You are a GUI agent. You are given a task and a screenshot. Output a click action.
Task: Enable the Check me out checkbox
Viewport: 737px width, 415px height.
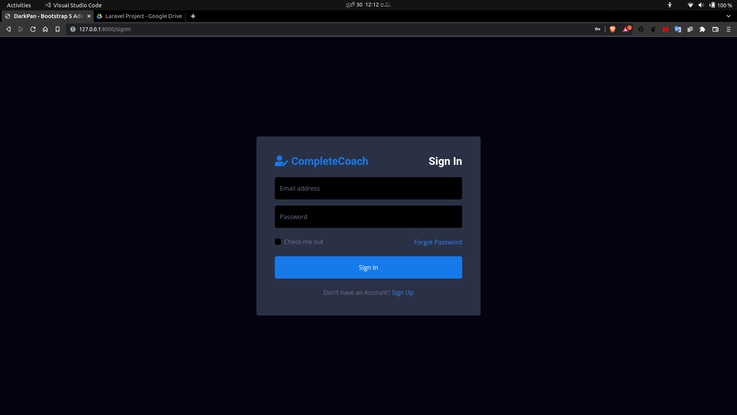pos(278,242)
